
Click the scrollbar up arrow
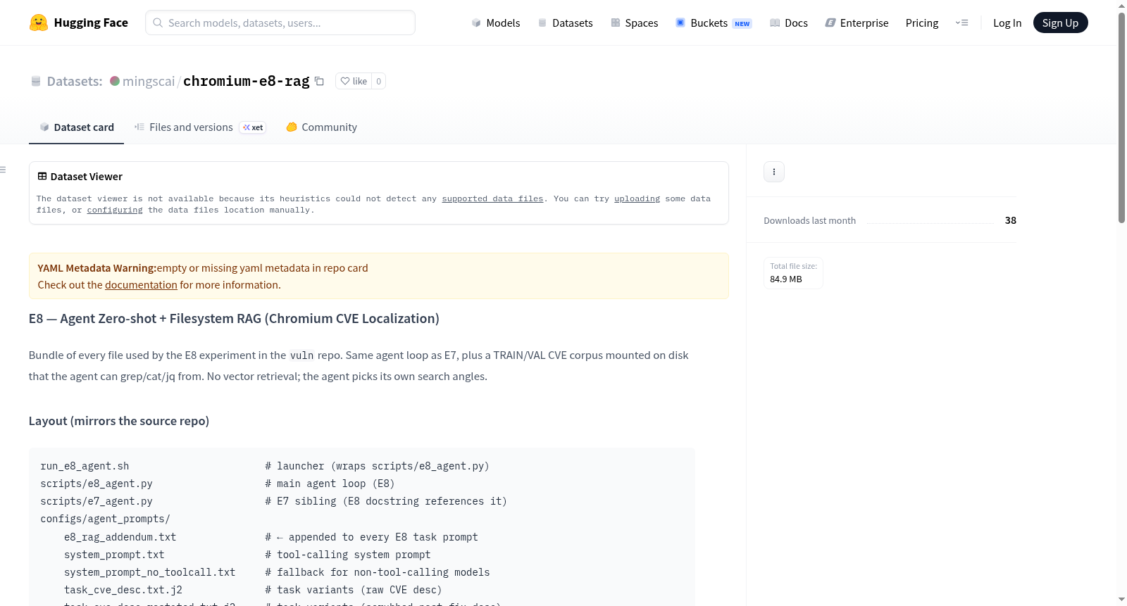click(1121, 5)
